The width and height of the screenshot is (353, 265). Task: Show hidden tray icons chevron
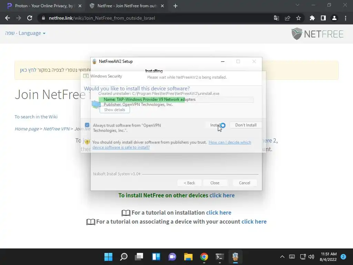pos(282,257)
